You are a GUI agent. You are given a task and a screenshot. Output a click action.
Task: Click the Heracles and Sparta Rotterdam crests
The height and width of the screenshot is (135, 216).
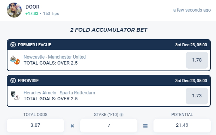tap(15, 96)
